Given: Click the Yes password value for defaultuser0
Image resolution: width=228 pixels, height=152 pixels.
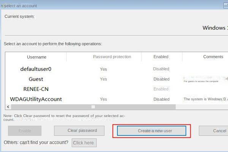Looking at the screenshot, I should (103, 69).
